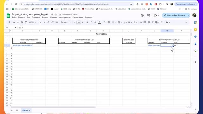203x114 pixels.
Task: Open the Файл menu
Action: 14,17
